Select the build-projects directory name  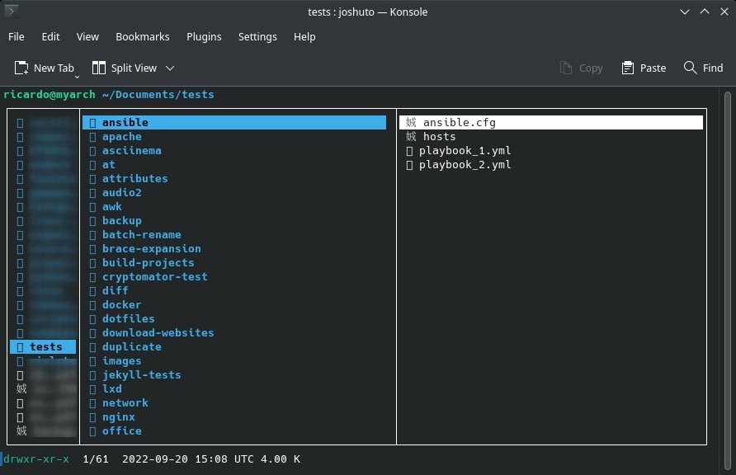click(149, 263)
